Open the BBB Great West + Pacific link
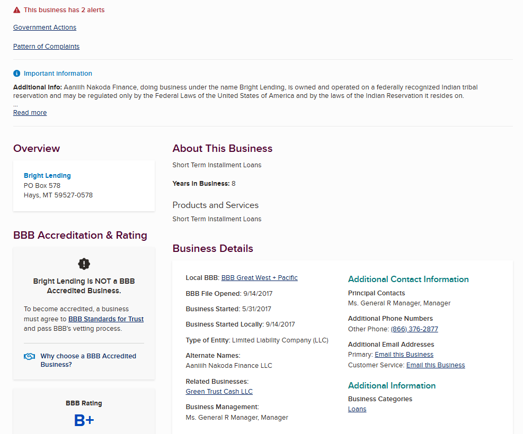523x434 pixels. point(260,278)
